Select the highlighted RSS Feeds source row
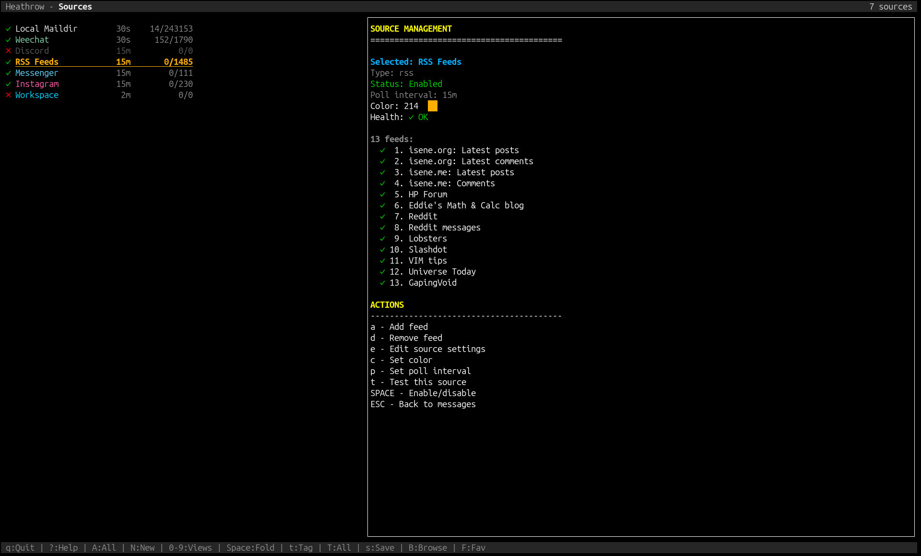The width and height of the screenshot is (921, 556). coord(36,61)
